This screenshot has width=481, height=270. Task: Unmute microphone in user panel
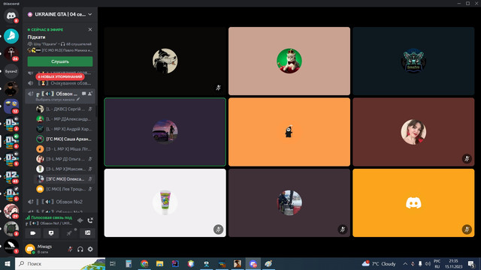(70, 249)
